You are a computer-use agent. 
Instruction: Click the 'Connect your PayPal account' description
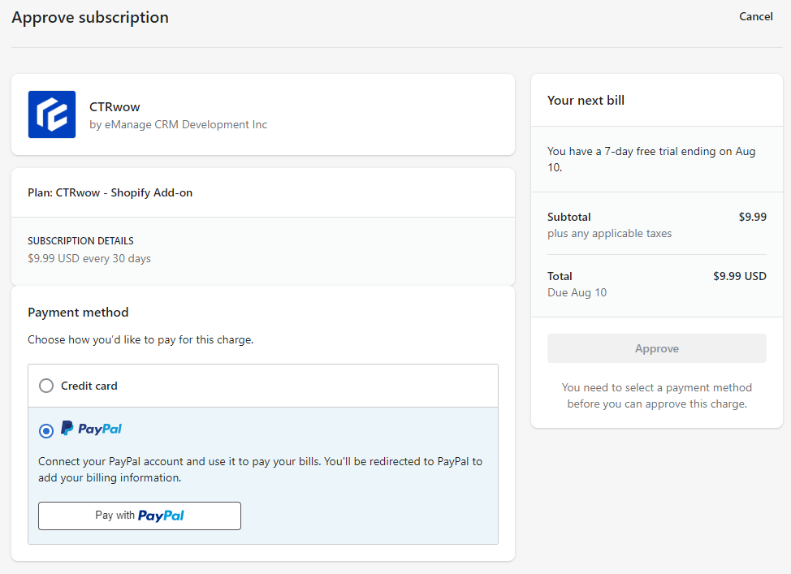coord(261,469)
